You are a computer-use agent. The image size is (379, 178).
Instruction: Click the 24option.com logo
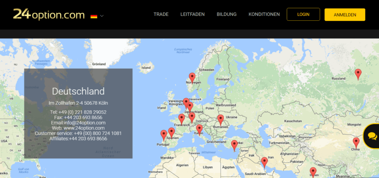(49, 14)
